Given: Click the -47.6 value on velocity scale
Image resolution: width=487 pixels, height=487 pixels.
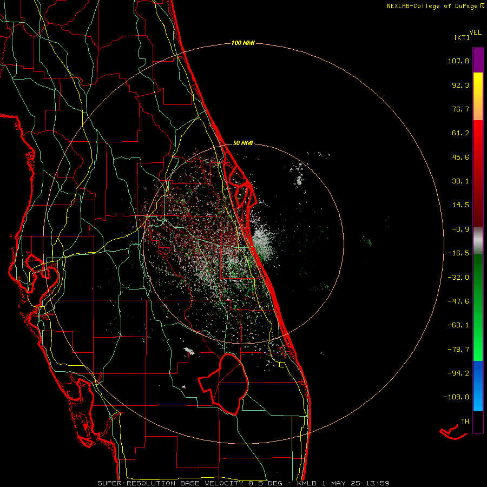Looking at the screenshot, I should pos(458,301).
